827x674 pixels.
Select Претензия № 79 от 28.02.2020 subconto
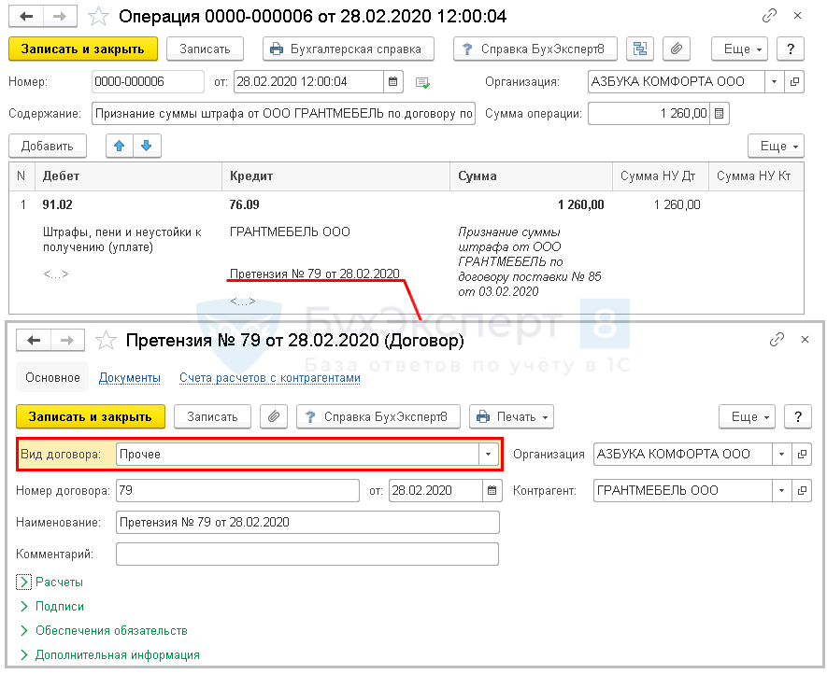tap(314, 274)
